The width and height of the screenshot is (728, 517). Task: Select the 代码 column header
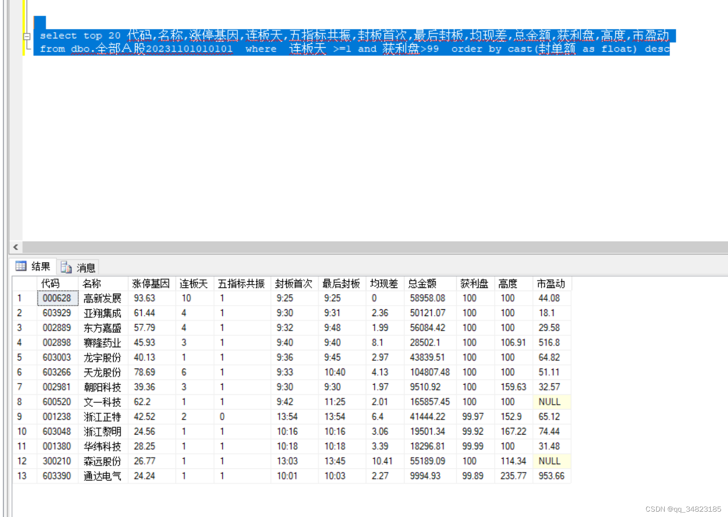(x=58, y=283)
